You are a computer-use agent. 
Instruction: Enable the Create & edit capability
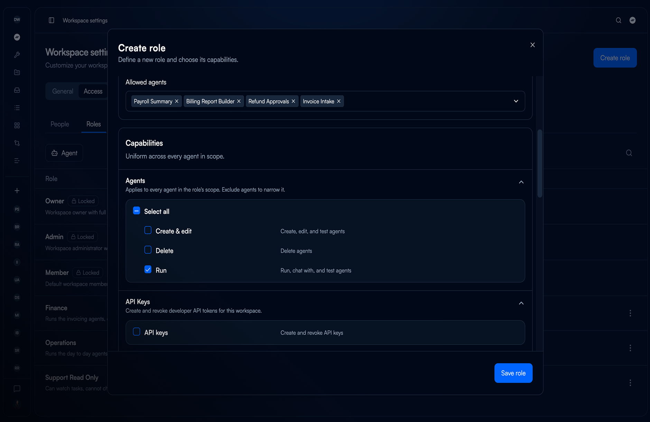148,230
